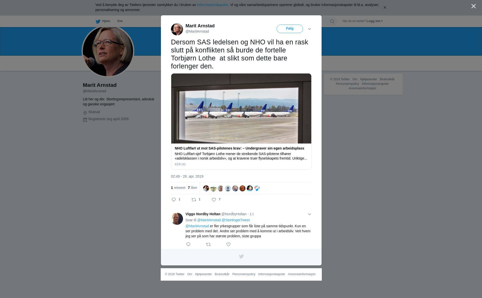Open options chevron on Viggo's reply

point(310,214)
